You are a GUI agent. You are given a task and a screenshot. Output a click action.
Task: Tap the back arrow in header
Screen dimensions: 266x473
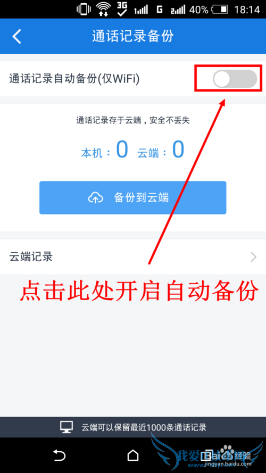[x=17, y=37]
